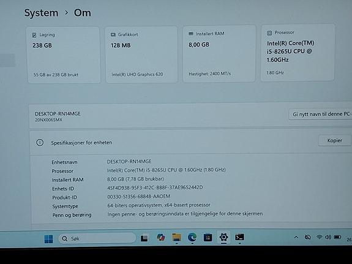Open Task View from the taskbar
Screen dimensions: 352x264
coord(144,238)
